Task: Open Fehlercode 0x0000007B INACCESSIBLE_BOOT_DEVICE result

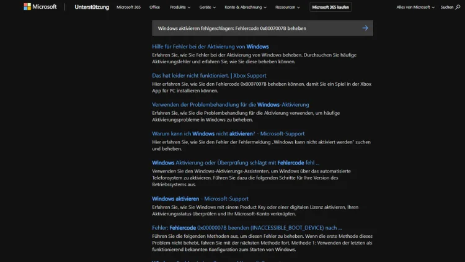Action: [247, 228]
